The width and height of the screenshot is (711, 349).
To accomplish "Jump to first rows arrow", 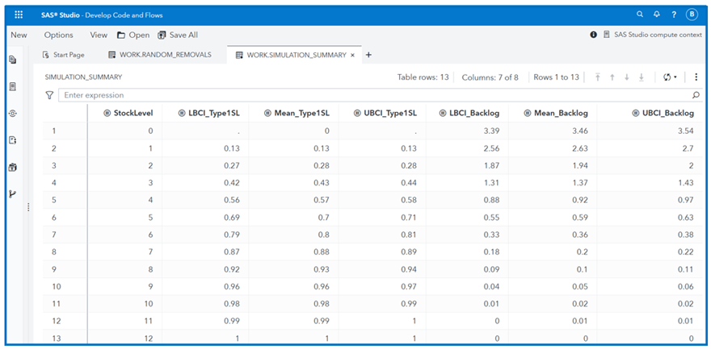I will point(597,77).
